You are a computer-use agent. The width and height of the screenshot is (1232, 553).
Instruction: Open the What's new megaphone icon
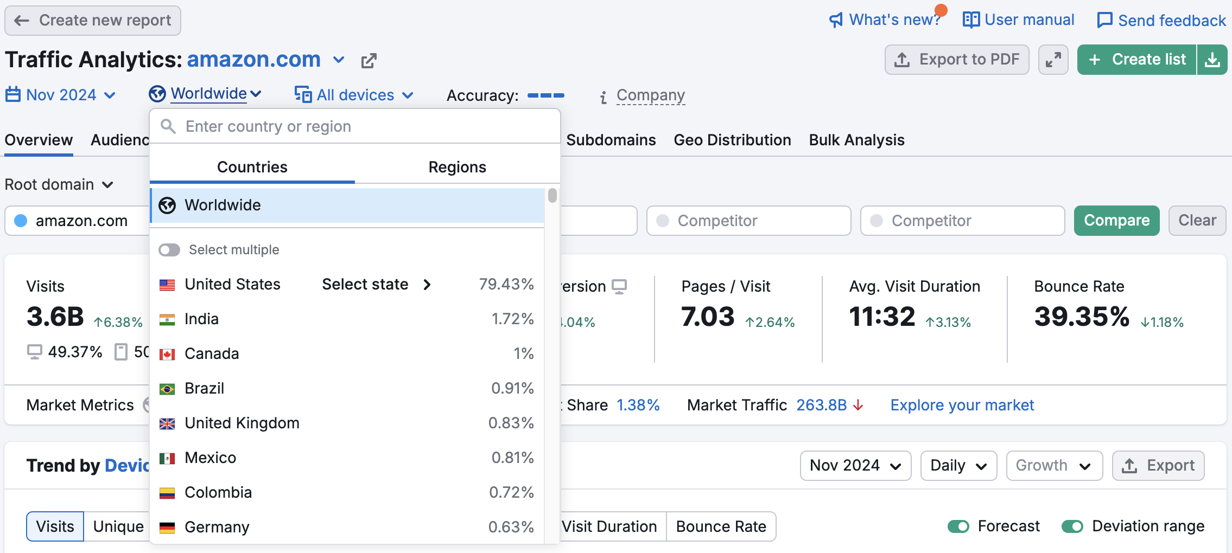click(836, 20)
